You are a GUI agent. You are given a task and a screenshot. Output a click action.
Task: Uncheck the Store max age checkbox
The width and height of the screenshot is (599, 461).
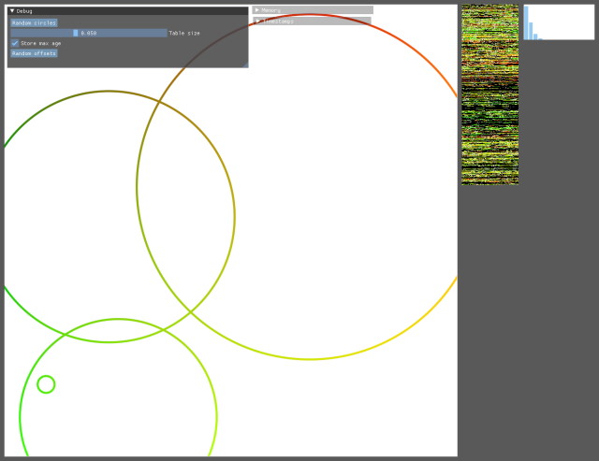tap(15, 43)
